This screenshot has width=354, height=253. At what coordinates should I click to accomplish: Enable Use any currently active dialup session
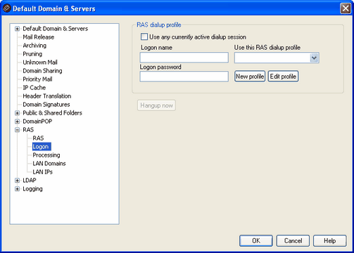(144, 37)
